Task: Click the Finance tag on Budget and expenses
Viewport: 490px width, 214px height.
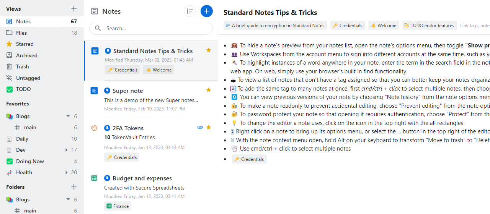Action: pyautogui.click(x=118, y=206)
